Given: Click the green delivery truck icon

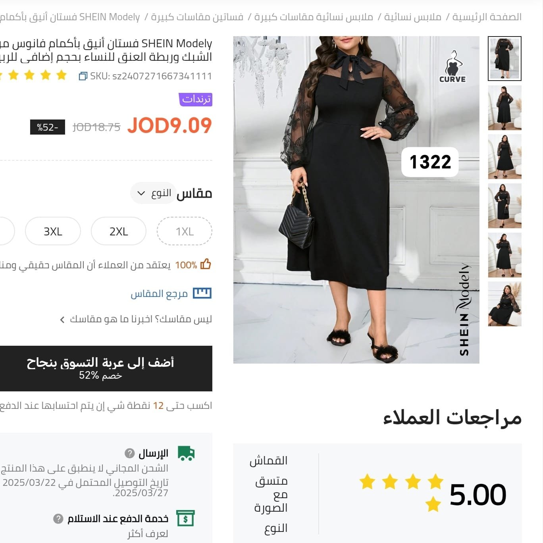Looking at the screenshot, I should coord(186,453).
